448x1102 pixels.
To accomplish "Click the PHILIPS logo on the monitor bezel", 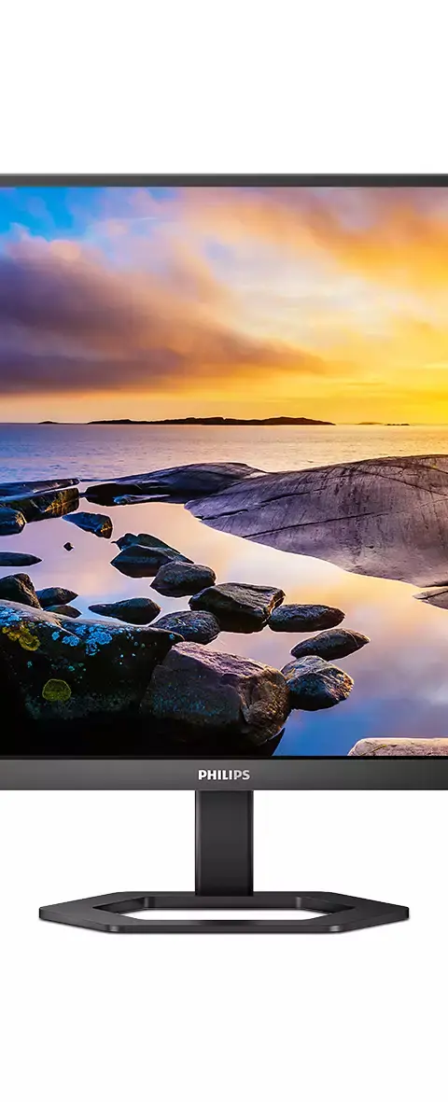I will click(x=224, y=774).
